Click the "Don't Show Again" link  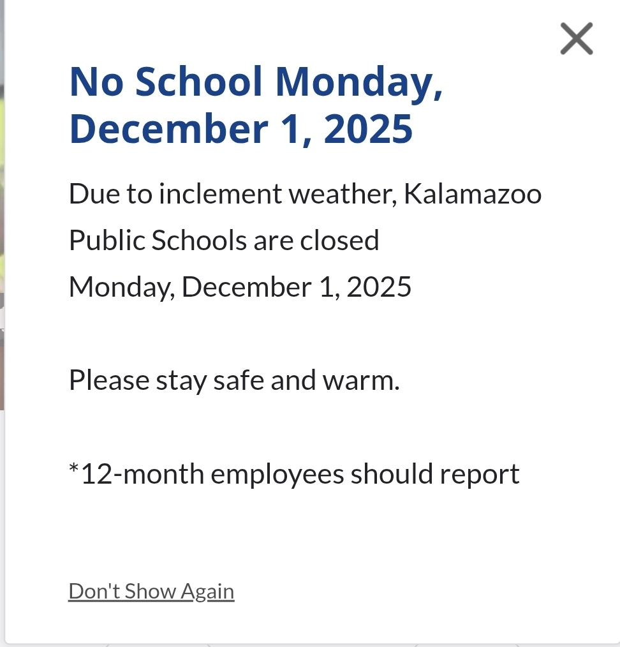pos(151,591)
